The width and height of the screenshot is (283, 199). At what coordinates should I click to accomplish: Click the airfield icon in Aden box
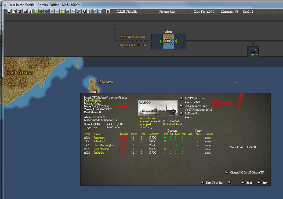click(172, 39)
